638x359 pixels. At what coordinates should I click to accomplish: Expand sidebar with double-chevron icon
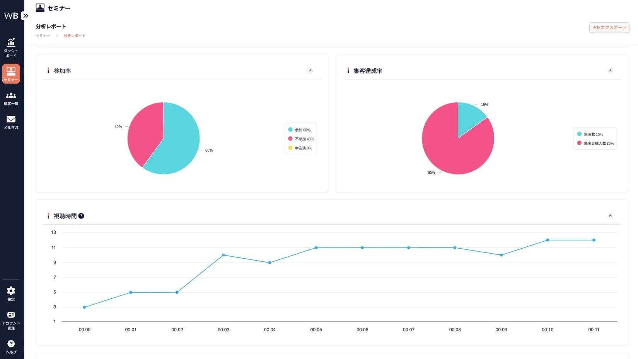coord(25,16)
